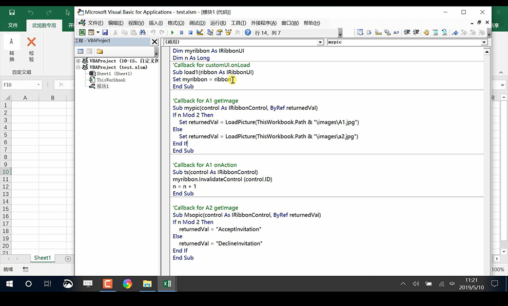Image resolution: width=508 pixels, height=306 pixels.
Task: Click the Toggle Bookmark blue flag icon
Action: pos(455,32)
